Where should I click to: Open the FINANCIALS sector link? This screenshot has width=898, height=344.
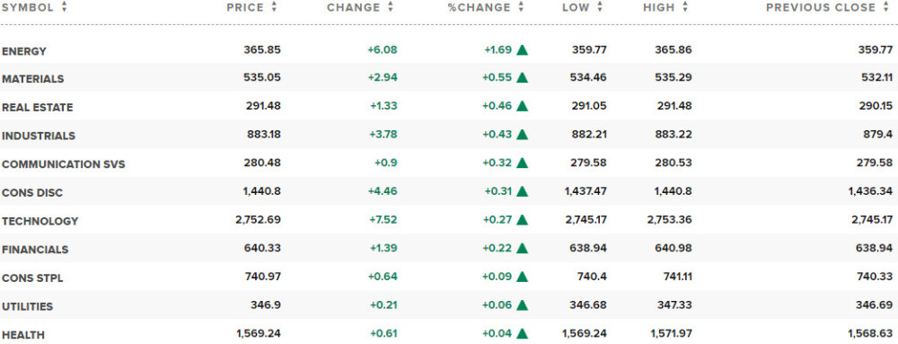tap(35, 250)
